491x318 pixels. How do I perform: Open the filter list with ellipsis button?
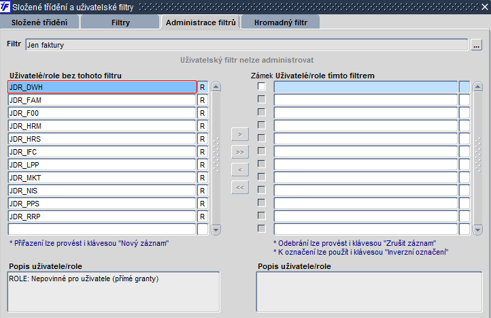tap(476, 45)
